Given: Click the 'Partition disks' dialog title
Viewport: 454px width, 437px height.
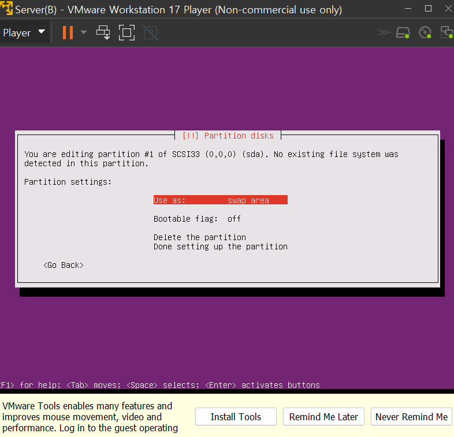Looking at the screenshot, I should click(228, 136).
